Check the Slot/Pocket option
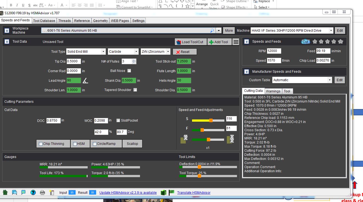Viewport: 363px width, 202px height. (x=118, y=121)
